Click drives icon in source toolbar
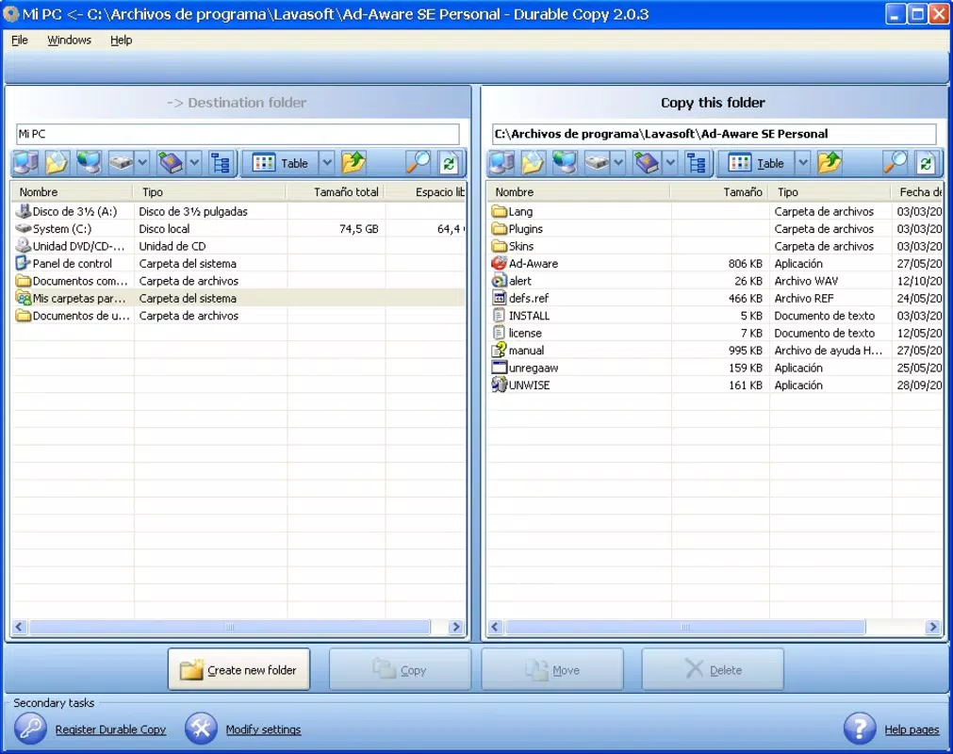The width and height of the screenshot is (953, 754). [597, 163]
